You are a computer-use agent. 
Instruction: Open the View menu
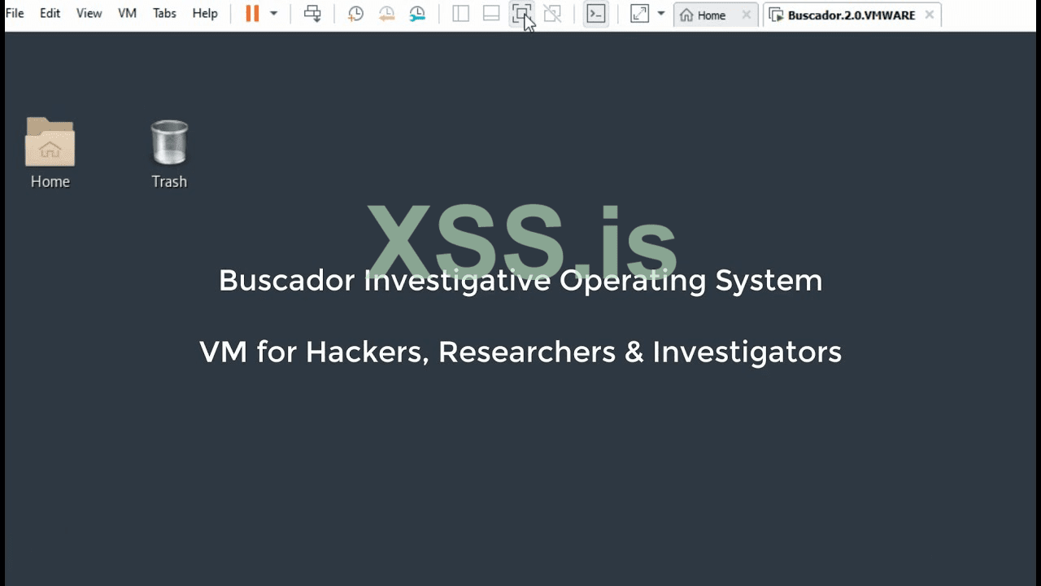click(x=89, y=14)
